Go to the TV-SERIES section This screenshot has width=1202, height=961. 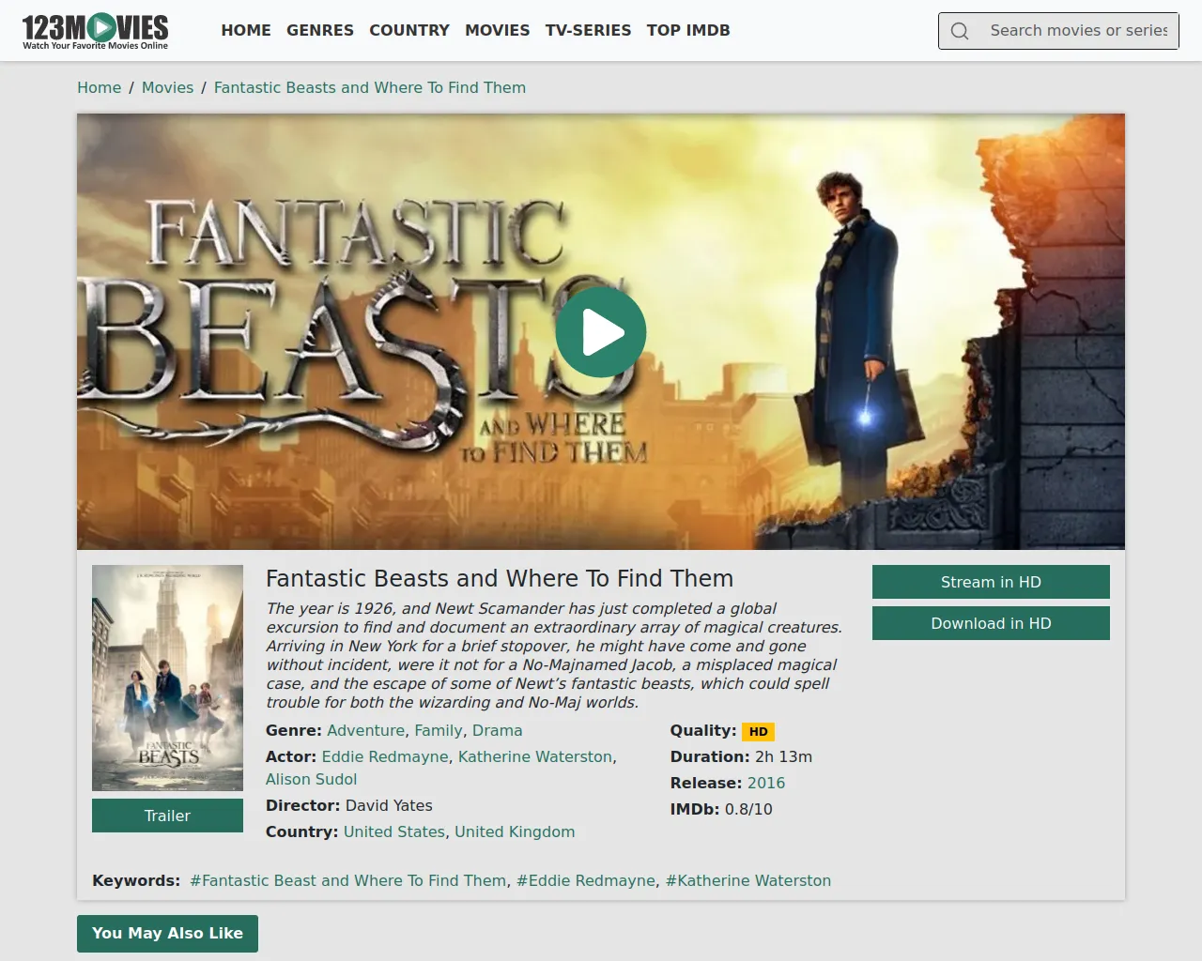pos(588,30)
